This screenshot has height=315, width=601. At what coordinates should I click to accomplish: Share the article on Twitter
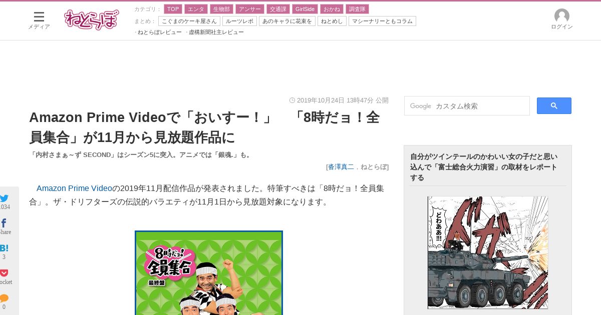click(x=4, y=198)
